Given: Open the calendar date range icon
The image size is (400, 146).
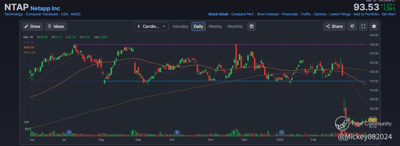Looking at the screenshot, I should tap(252, 26).
